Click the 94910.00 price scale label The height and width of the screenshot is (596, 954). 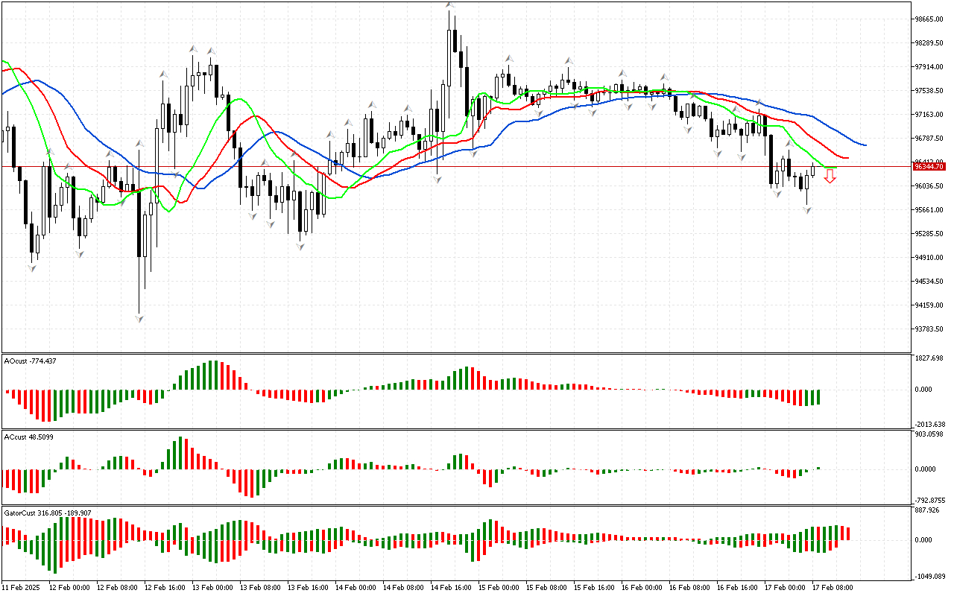click(930, 258)
